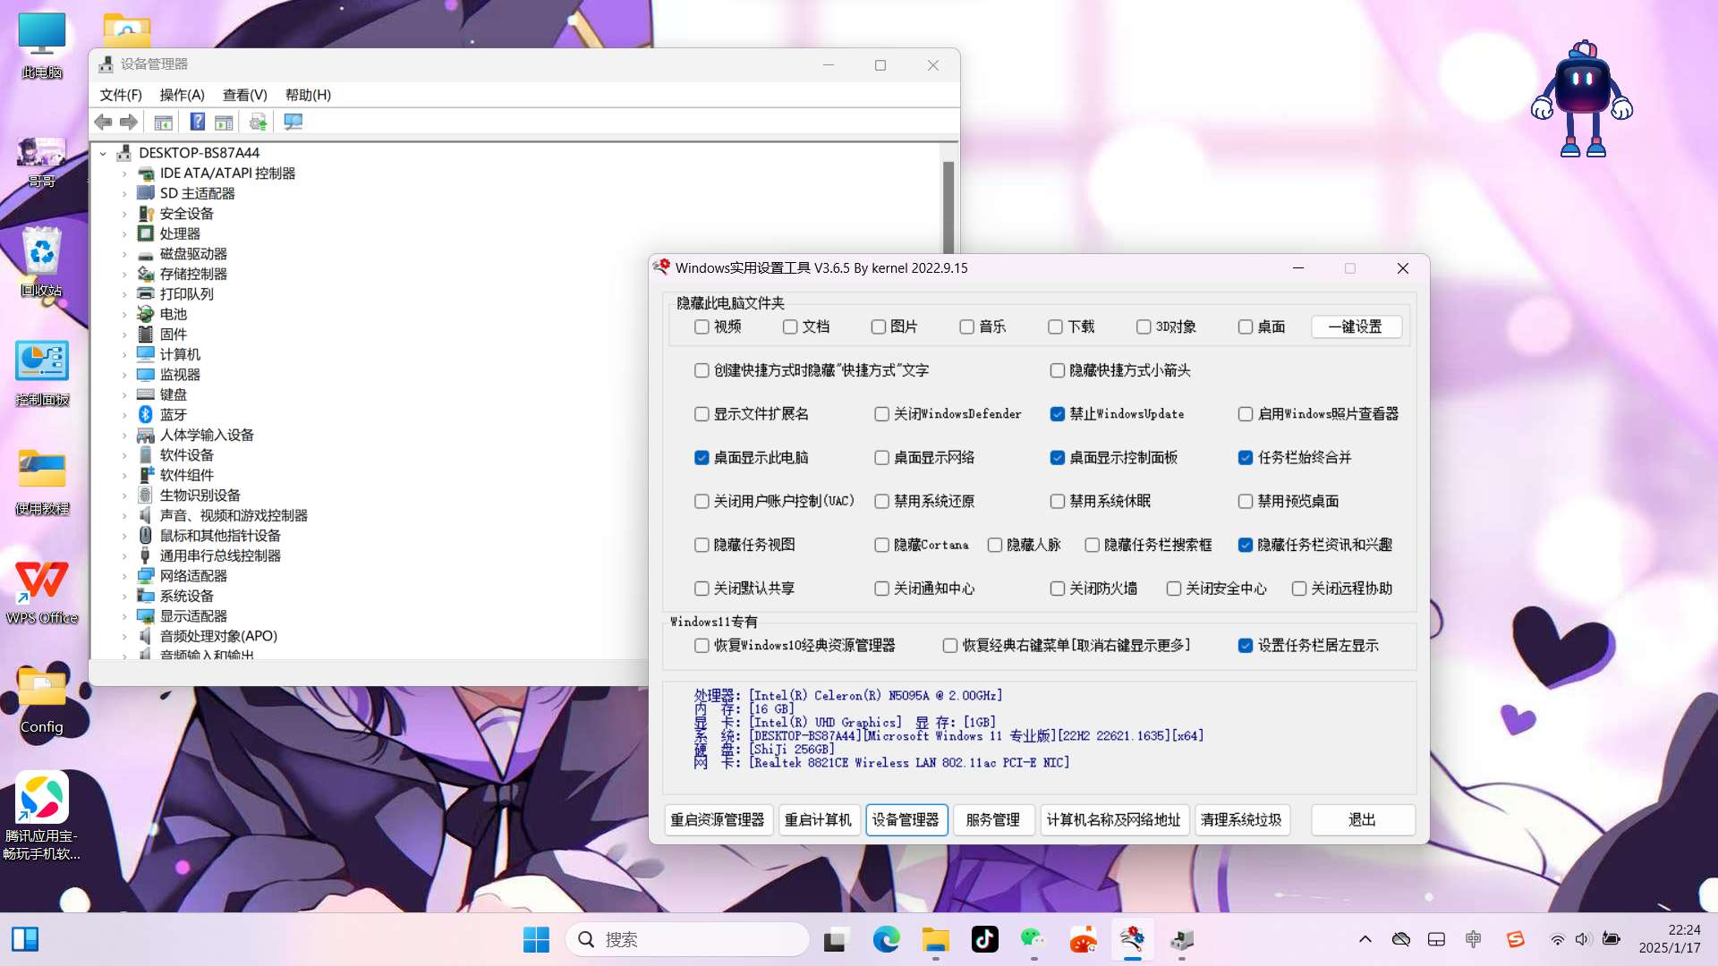Click the Wi-Fi icon in system tray
The image size is (1718, 966).
1557,939
